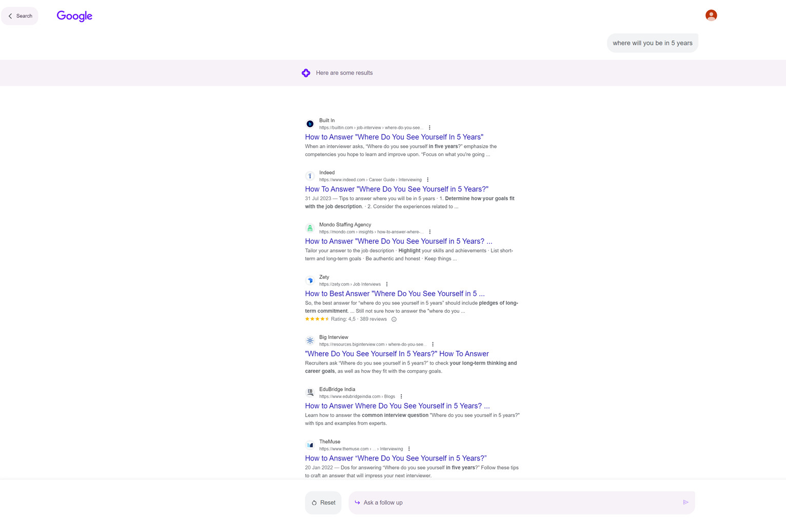Select the Indeed site favicon
This screenshot has height=519, width=786.
tap(310, 176)
